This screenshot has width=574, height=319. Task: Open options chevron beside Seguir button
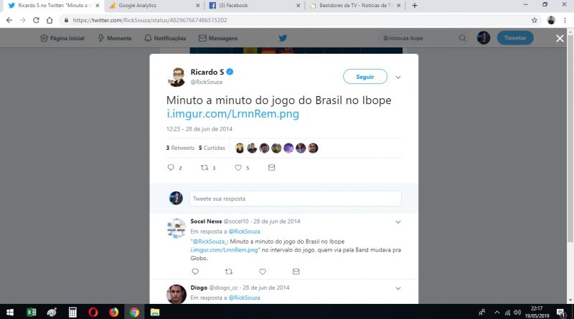click(x=398, y=77)
